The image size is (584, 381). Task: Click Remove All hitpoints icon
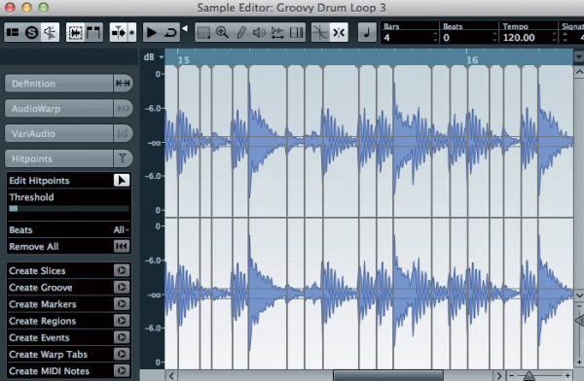(x=122, y=246)
